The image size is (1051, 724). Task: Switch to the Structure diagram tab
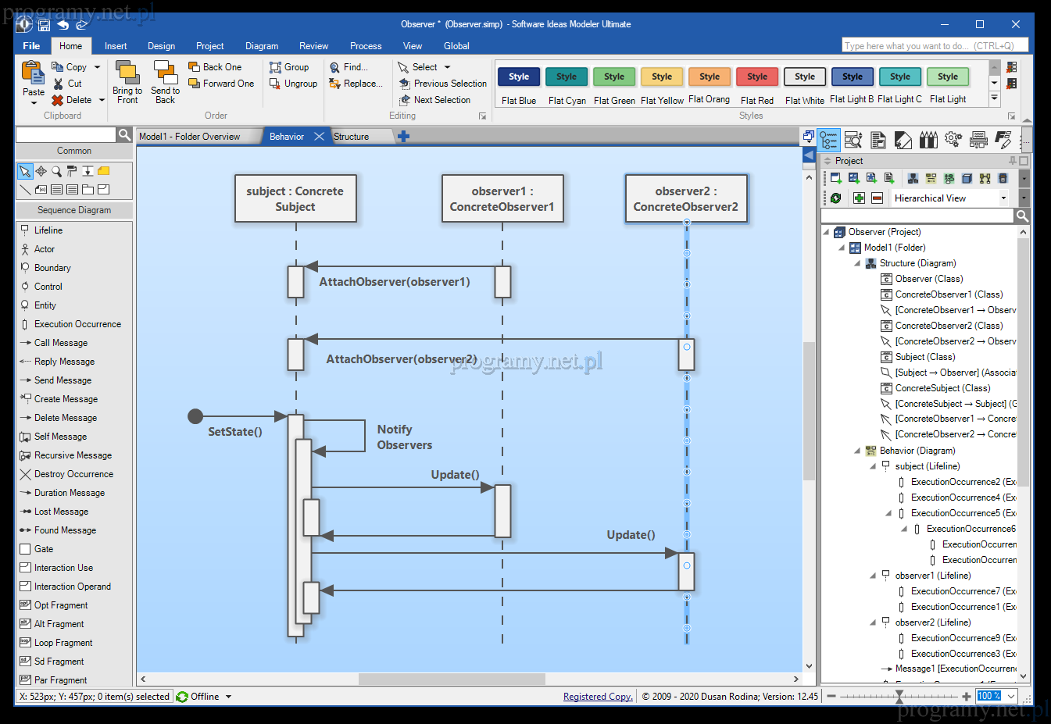point(351,137)
